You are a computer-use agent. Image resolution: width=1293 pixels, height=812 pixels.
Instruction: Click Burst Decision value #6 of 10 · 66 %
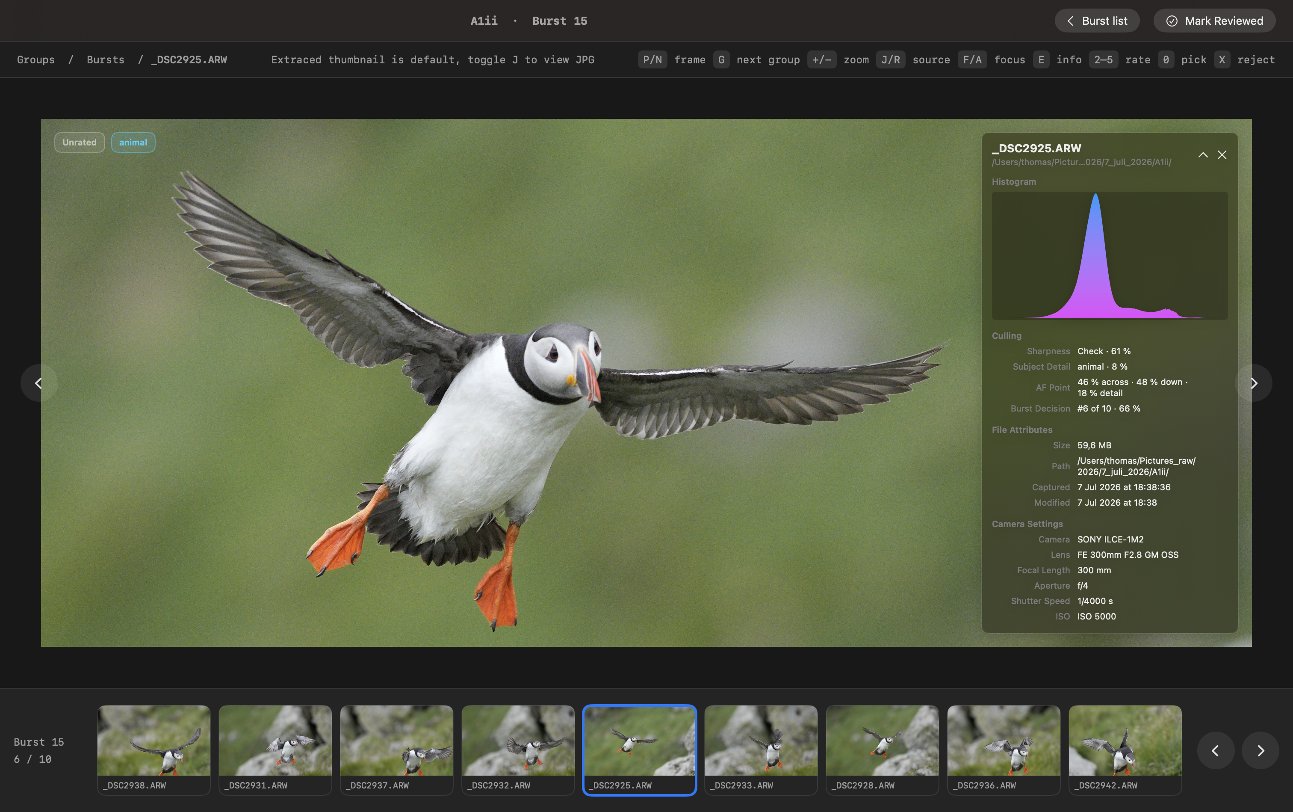tap(1109, 409)
